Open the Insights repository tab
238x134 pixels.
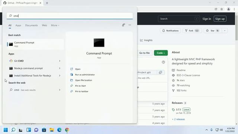click(x=146, y=40)
